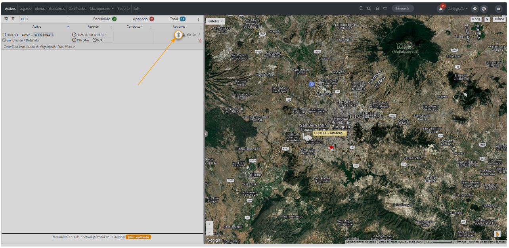509x248 pixels.
Task: Open the Satélite map type dropdown
Action: pos(215,21)
